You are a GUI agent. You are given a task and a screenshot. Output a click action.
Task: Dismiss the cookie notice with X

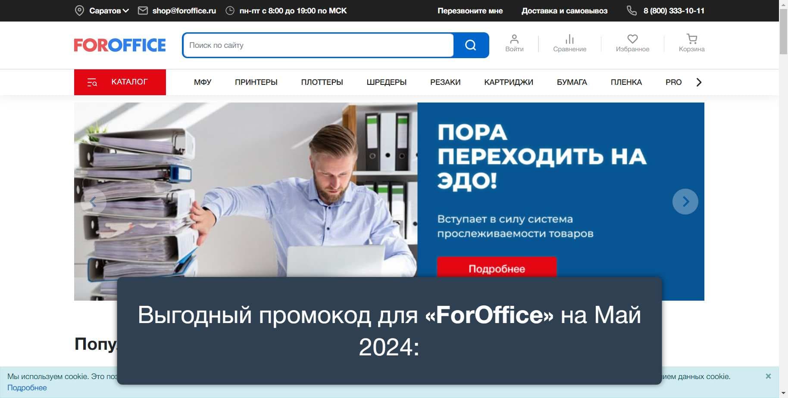coord(768,376)
